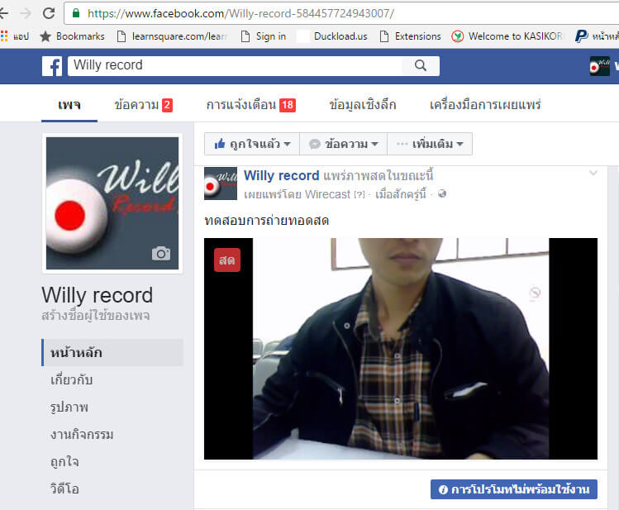619x510 pixels.
Task: Click the [?] help marker after Wirecast
Action: pos(359,194)
